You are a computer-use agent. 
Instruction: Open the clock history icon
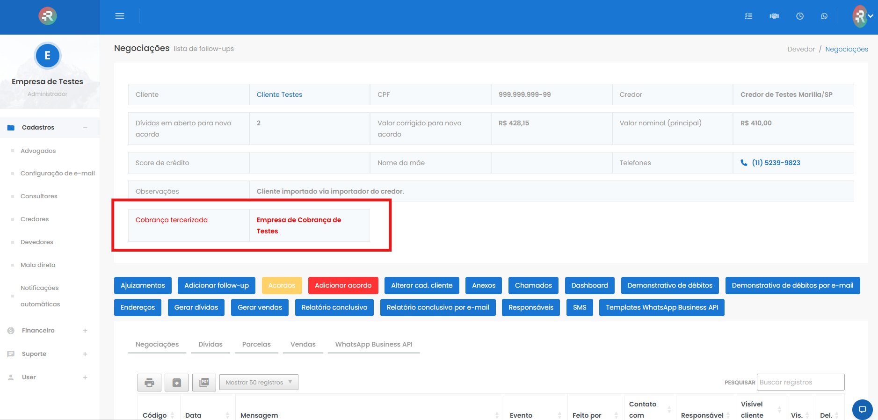(800, 16)
